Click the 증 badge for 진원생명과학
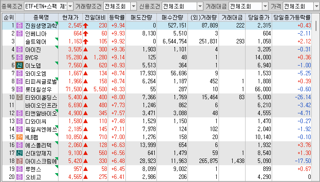320x182 pixels. (20, 26)
